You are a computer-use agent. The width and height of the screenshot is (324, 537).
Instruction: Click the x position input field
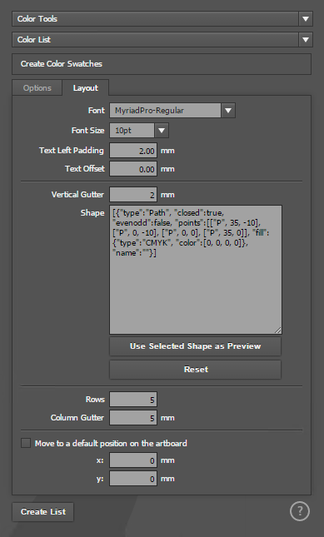coord(133,460)
